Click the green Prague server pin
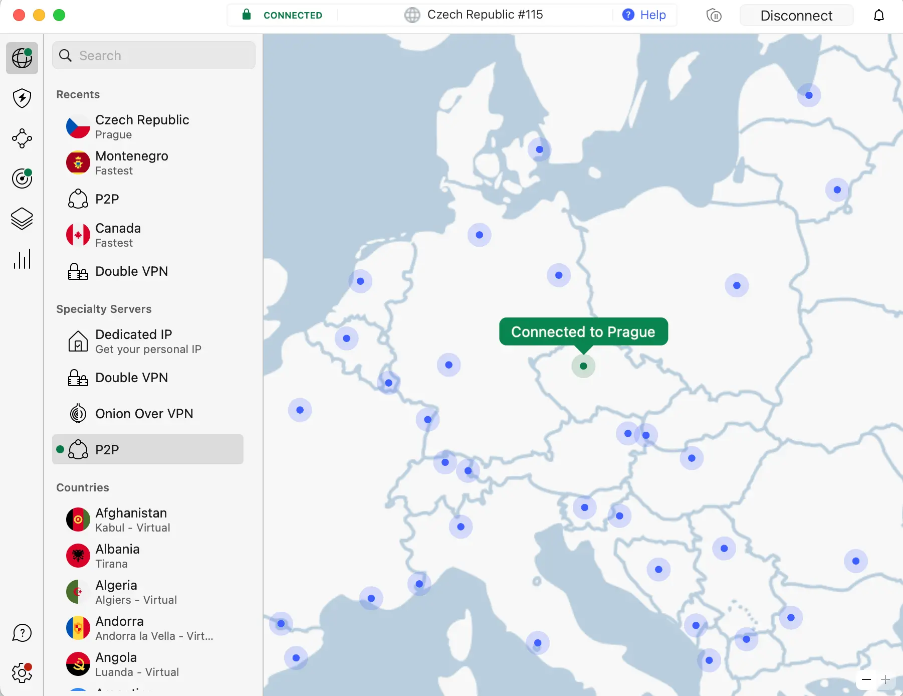 coord(583,366)
